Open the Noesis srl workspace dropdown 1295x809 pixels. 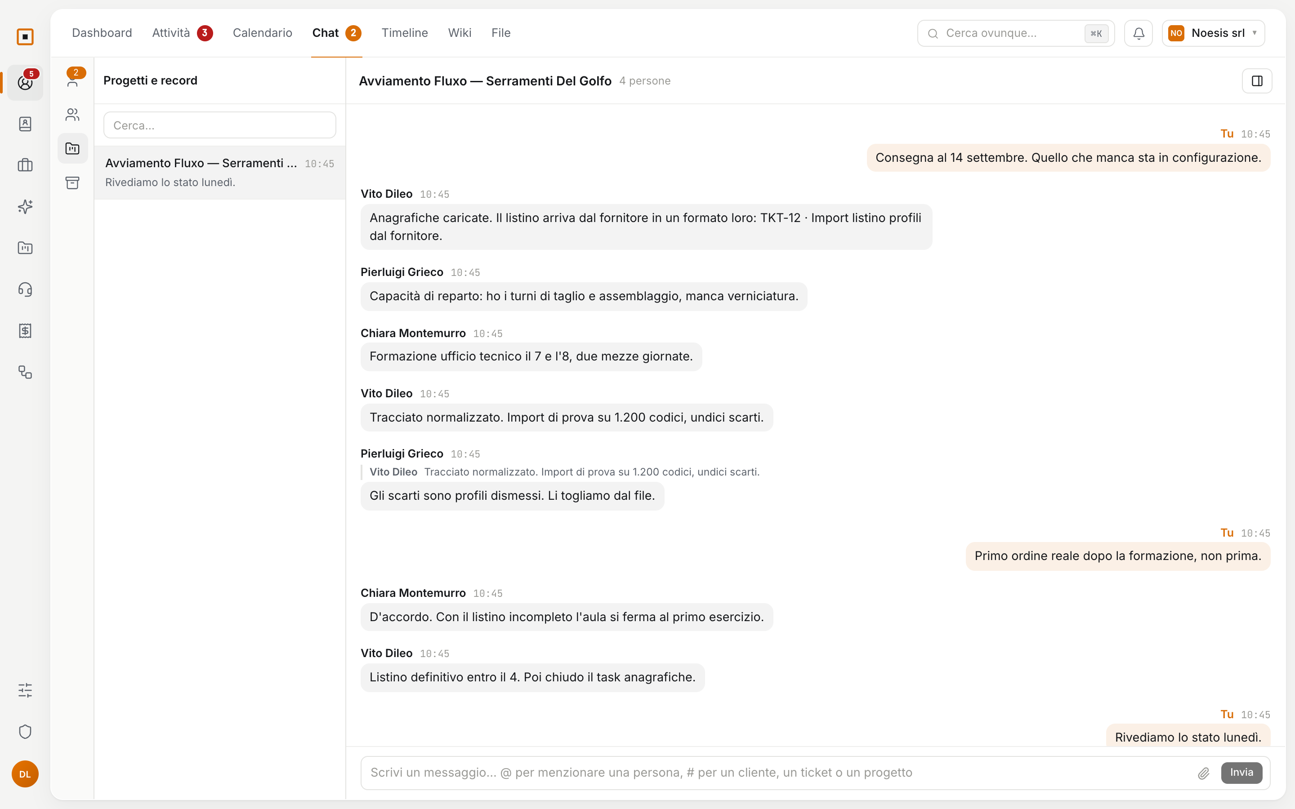(x=1213, y=33)
